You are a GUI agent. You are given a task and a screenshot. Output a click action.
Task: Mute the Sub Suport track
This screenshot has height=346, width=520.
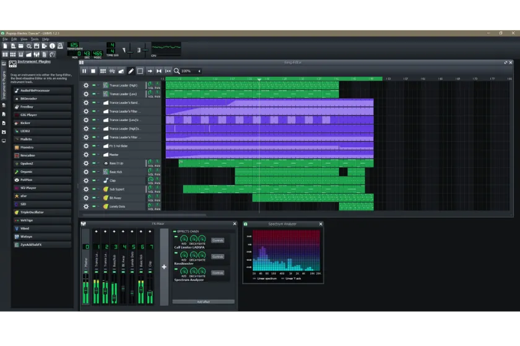(94, 189)
